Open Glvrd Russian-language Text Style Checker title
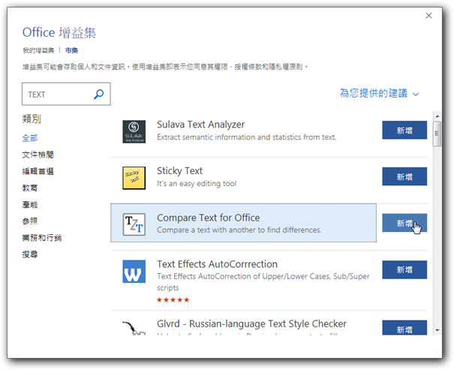The image size is (454, 370). 251,323
